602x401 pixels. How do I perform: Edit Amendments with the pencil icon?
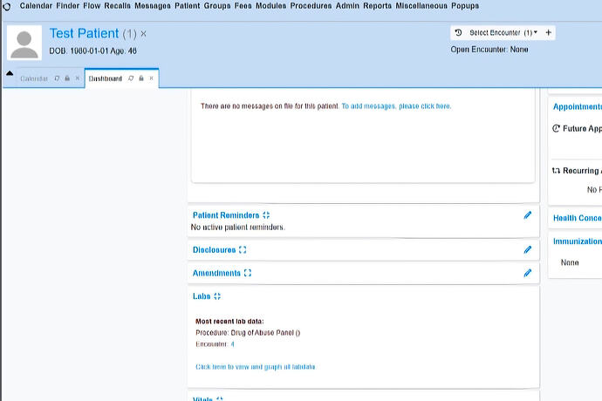tap(528, 273)
